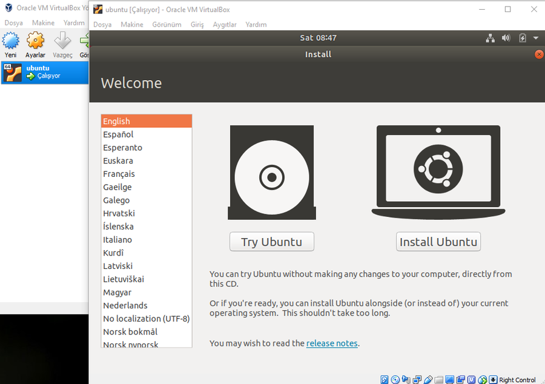Open the Aygıtlar menu

pos(225,24)
